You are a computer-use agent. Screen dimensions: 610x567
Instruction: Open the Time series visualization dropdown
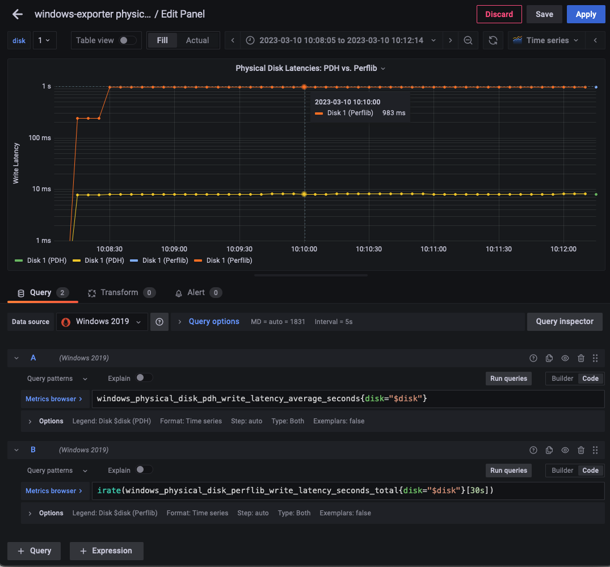(x=545, y=40)
